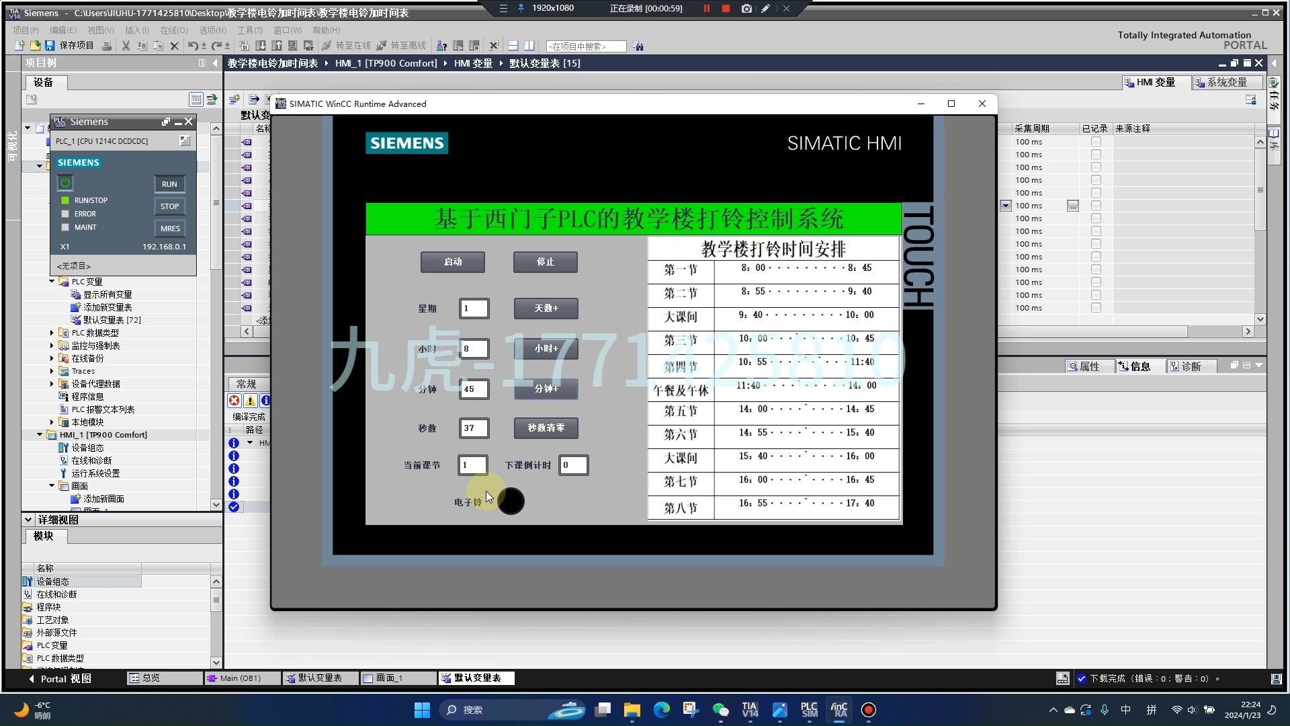Click the new project toolbar icon
This screenshot has height=726, width=1290.
pos(19,46)
